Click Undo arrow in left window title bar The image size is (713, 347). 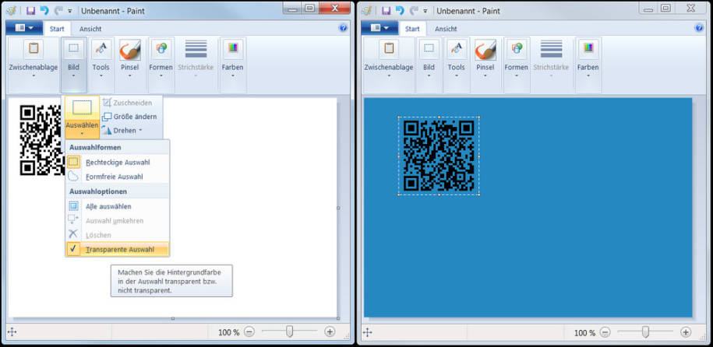pyautogui.click(x=44, y=10)
